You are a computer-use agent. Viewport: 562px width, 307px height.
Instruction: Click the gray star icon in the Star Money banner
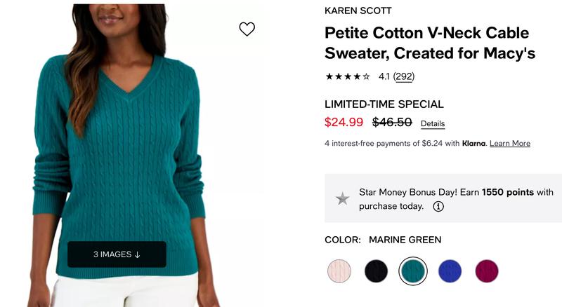(x=343, y=198)
